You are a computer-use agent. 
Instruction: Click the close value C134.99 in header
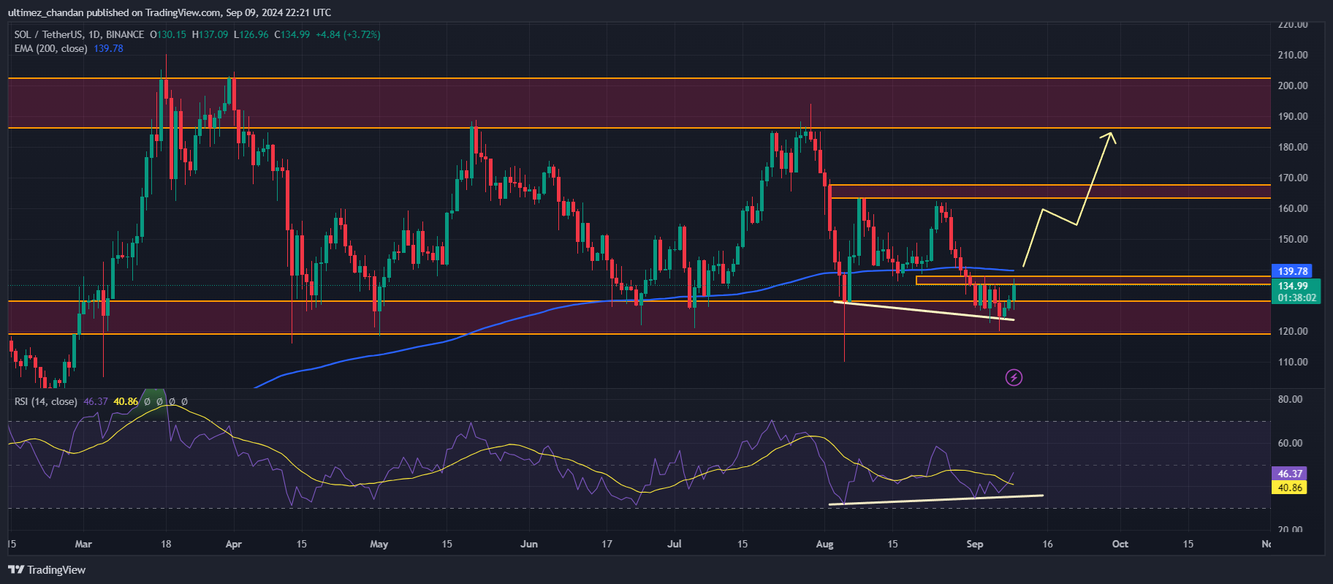pos(292,34)
